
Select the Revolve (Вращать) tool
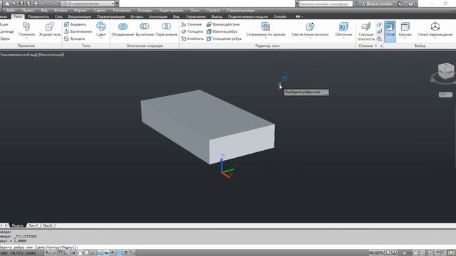(74, 38)
